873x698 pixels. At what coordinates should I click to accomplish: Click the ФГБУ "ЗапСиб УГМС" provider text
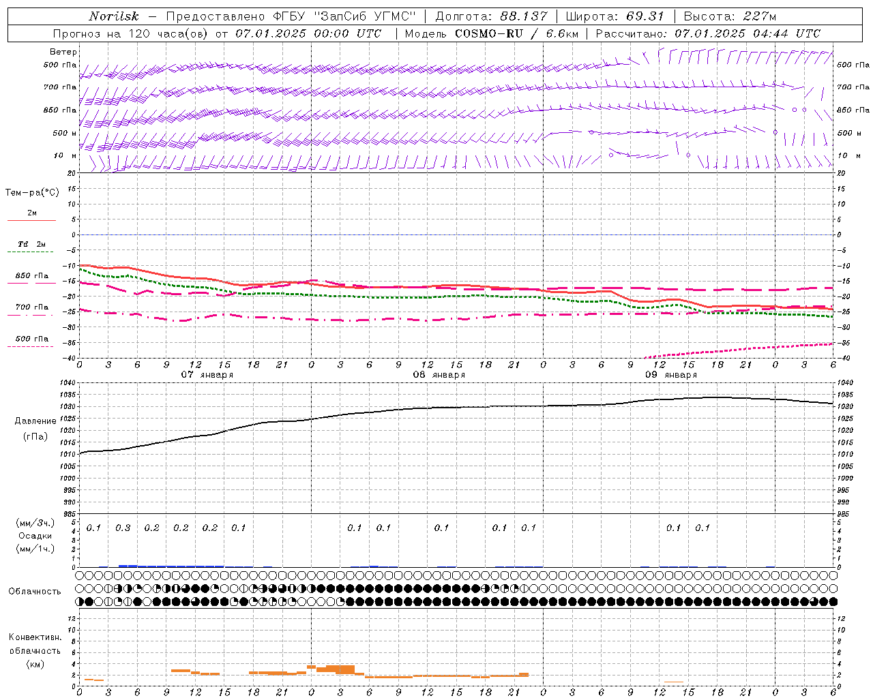(x=344, y=16)
